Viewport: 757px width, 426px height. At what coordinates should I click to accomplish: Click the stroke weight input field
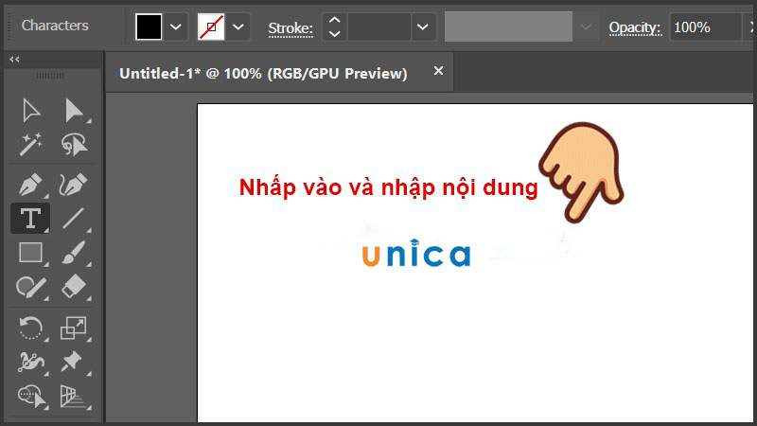tap(379, 27)
